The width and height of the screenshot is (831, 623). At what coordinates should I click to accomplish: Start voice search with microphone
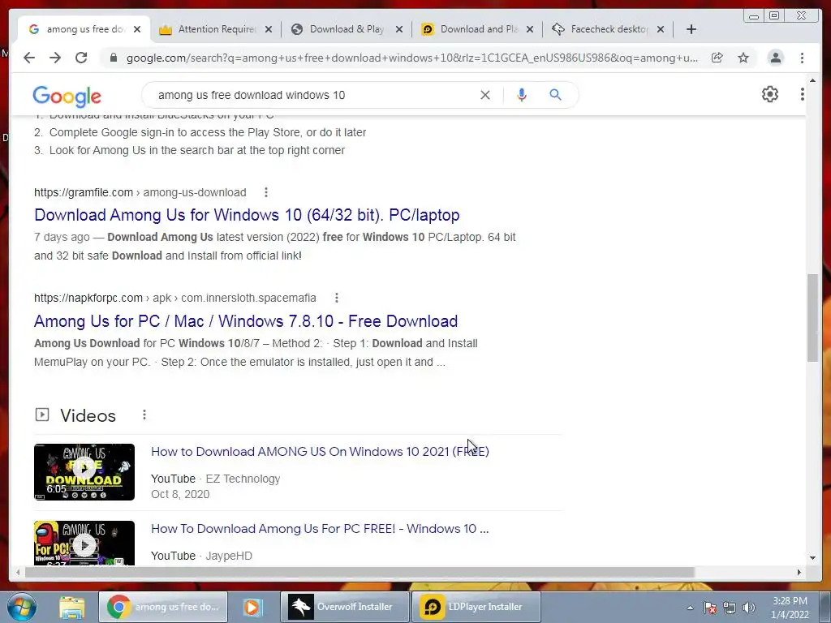coord(522,95)
